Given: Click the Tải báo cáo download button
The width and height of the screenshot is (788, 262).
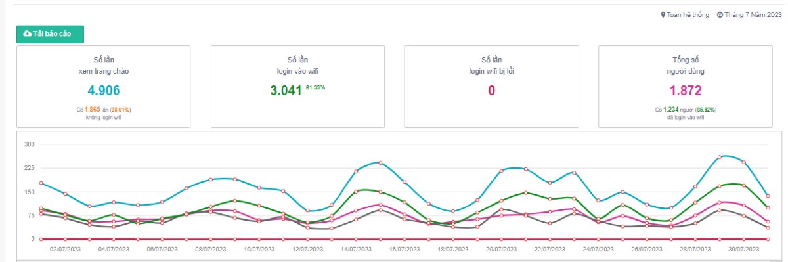Looking at the screenshot, I should (50, 34).
